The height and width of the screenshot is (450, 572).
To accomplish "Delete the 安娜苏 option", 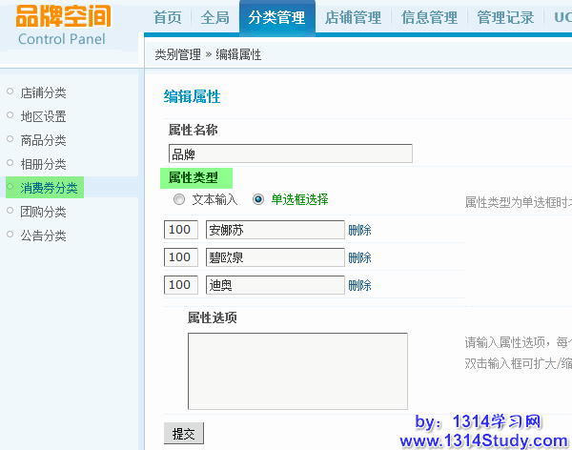I will [359, 230].
